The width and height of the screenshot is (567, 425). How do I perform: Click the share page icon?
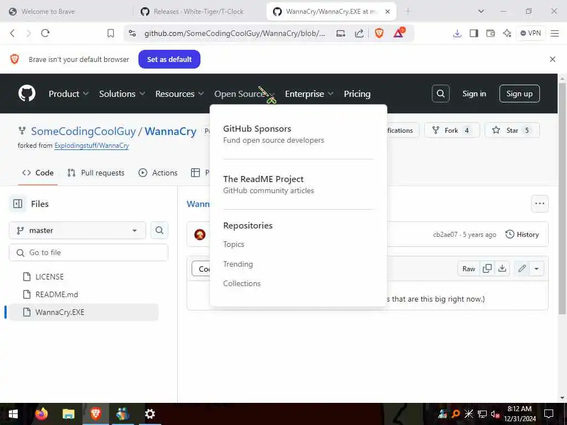[359, 33]
